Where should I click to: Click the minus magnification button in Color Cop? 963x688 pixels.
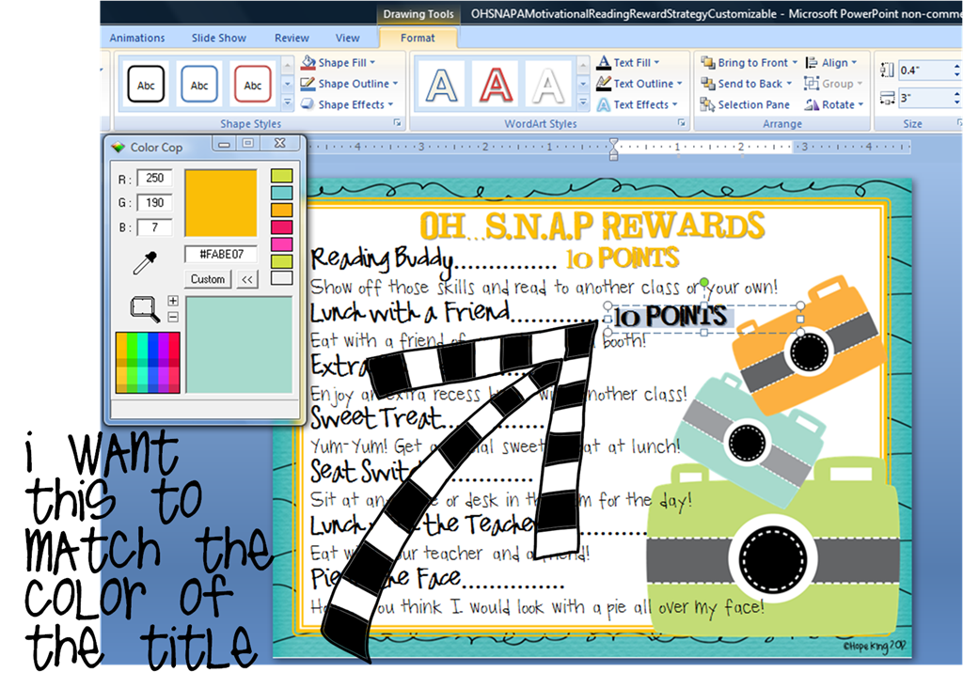point(173,317)
